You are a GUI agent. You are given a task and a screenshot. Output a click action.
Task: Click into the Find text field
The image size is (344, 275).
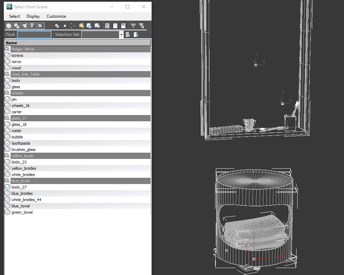34,35
